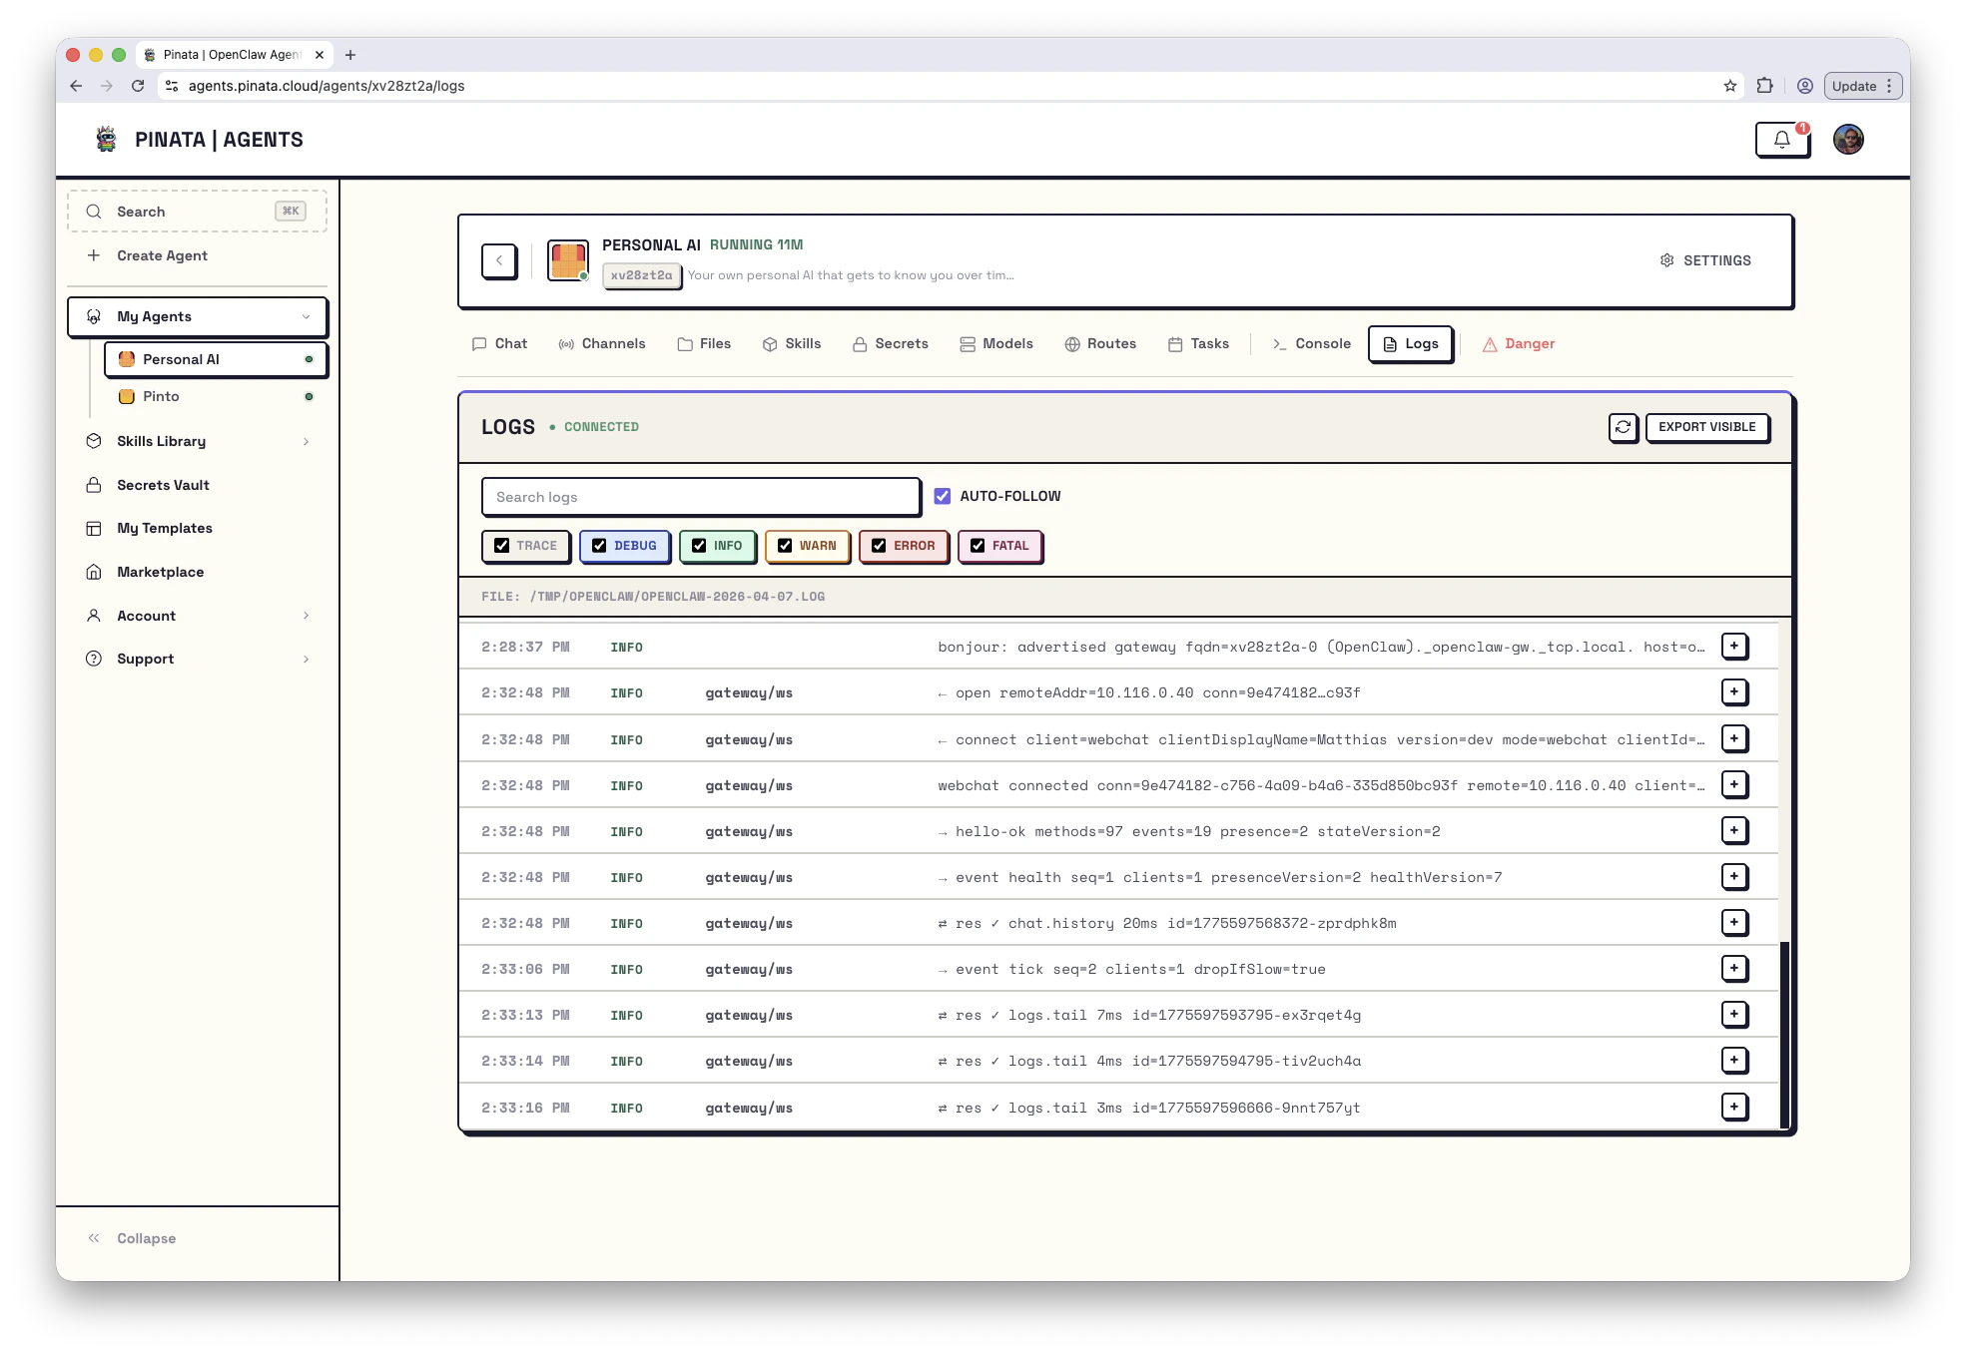This screenshot has height=1355, width=1966.
Task: Click the notifications bell icon
Action: pyautogui.click(x=1782, y=140)
